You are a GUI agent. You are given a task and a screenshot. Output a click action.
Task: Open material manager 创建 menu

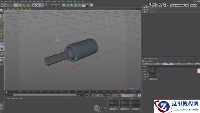8,98
